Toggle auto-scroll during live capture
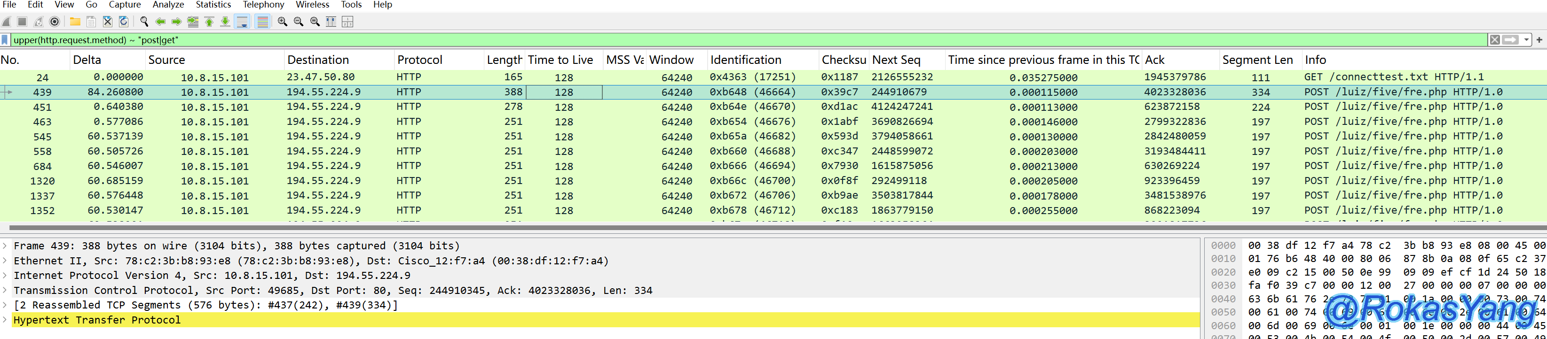1547x339 pixels. pyautogui.click(x=242, y=22)
